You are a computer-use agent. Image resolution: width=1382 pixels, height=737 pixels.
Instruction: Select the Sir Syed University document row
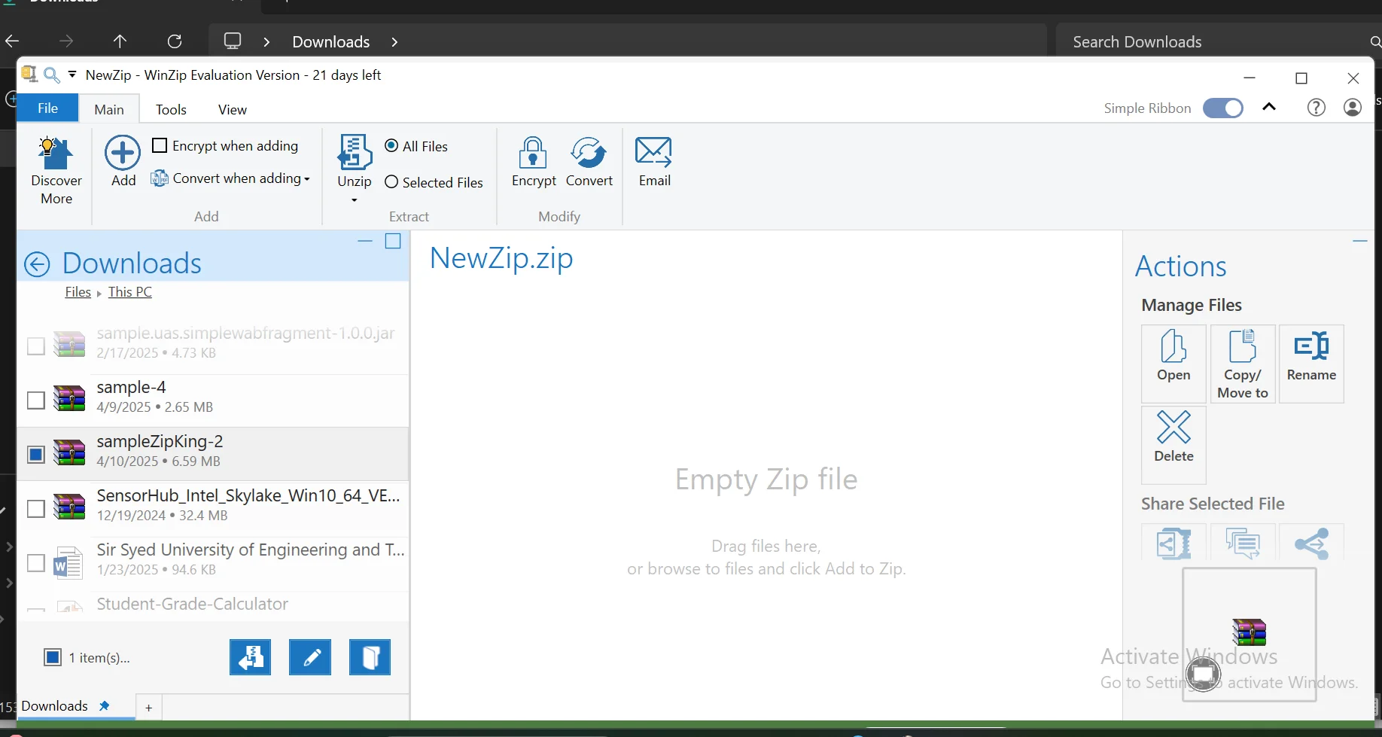pyautogui.click(x=213, y=562)
